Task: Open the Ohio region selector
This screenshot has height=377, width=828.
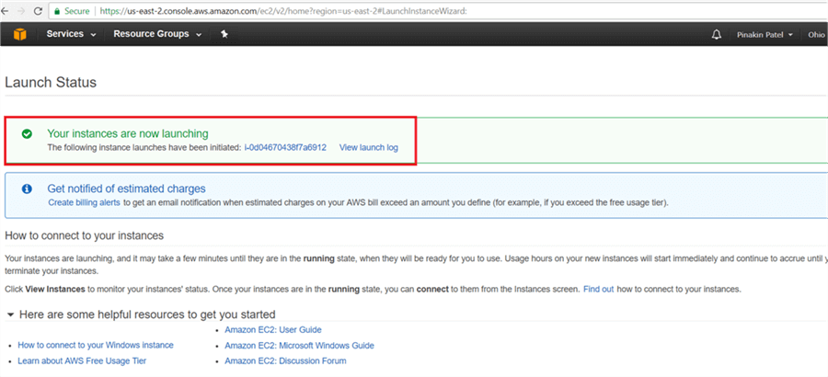Action: click(816, 35)
